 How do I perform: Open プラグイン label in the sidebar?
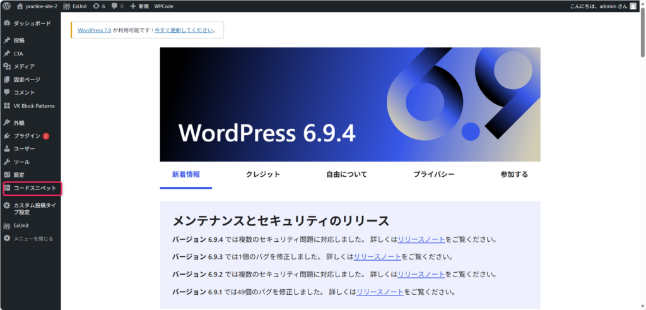pos(26,136)
